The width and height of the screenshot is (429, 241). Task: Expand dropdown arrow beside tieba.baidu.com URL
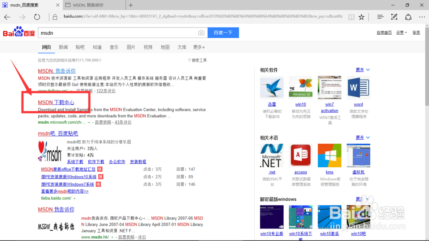(x=74, y=198)
